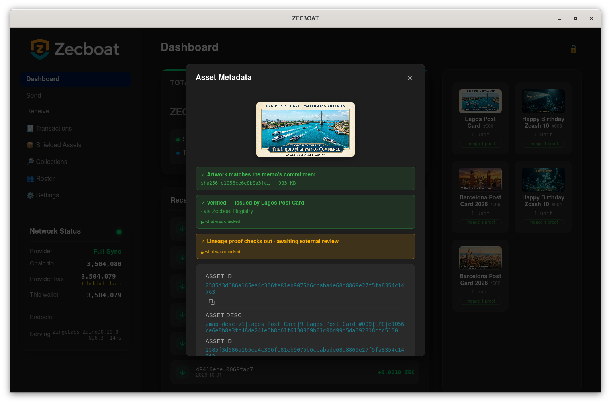Click the Transactions receipt icon
Viewport: 611px width, 404px height.
point(30,128)
